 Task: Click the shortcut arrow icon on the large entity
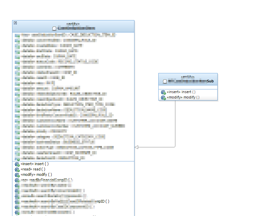15,23
